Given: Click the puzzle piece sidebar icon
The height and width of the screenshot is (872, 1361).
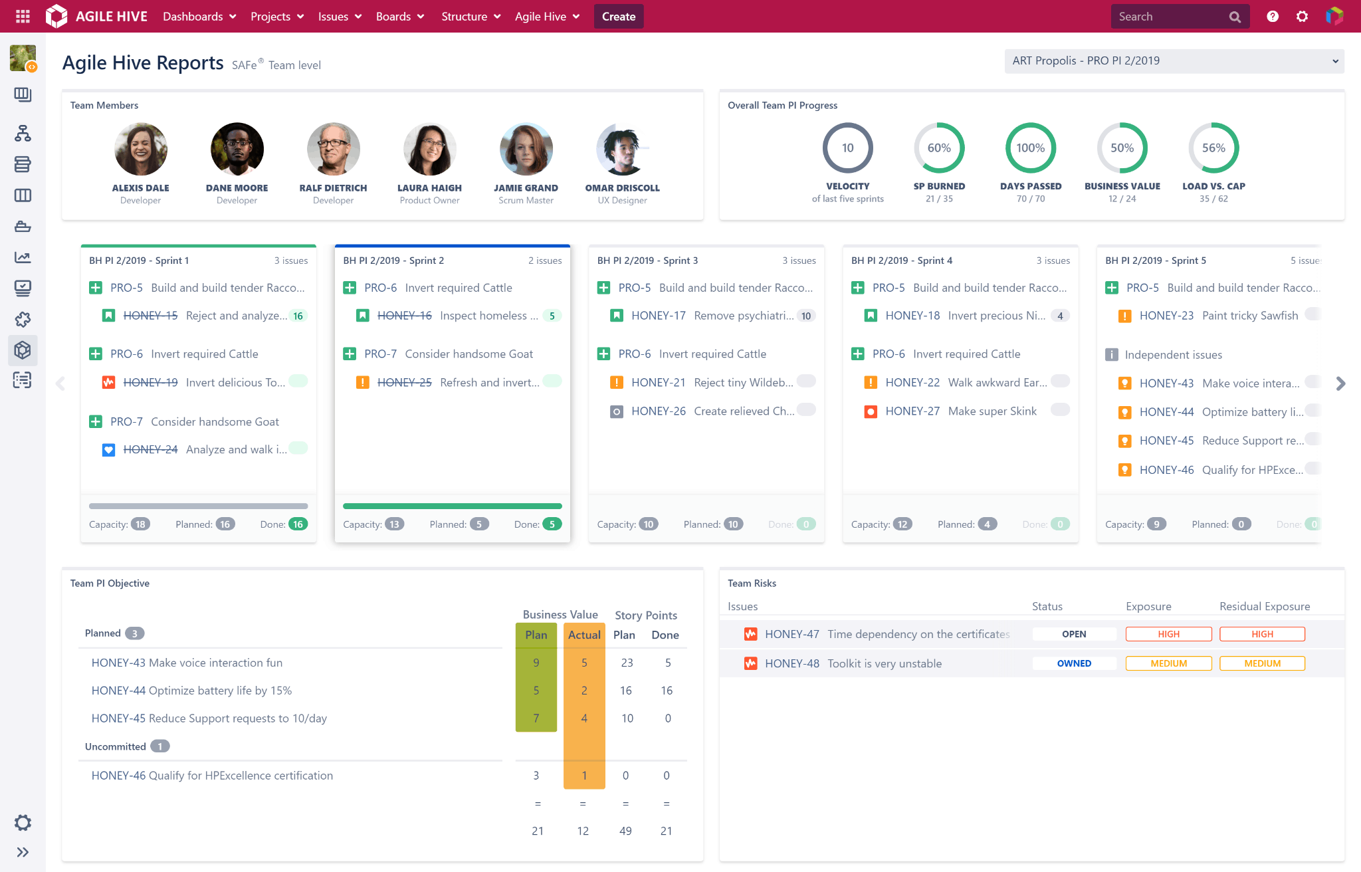Looking at the screenshot, I should tap(23, 320).
